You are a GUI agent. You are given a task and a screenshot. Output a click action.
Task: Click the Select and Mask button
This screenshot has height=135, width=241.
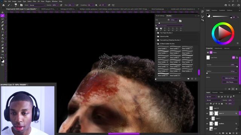tap(230, 78)
